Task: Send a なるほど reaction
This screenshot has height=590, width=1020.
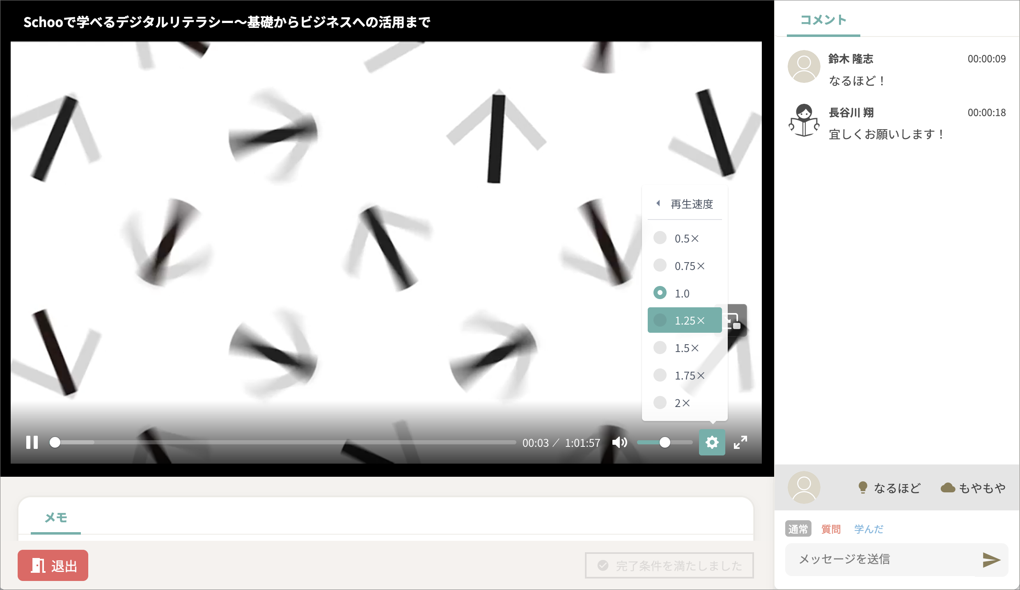Action: click(889, 488)
